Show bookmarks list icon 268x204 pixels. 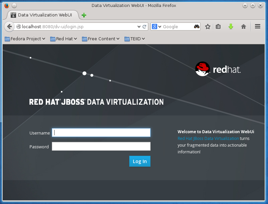click(x=218, y=27)
